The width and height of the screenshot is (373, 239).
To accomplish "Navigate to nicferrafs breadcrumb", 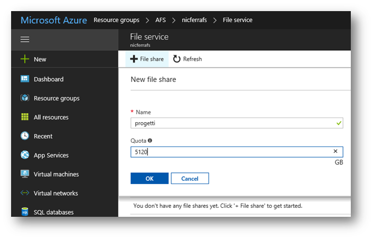I will click(194, 20).
